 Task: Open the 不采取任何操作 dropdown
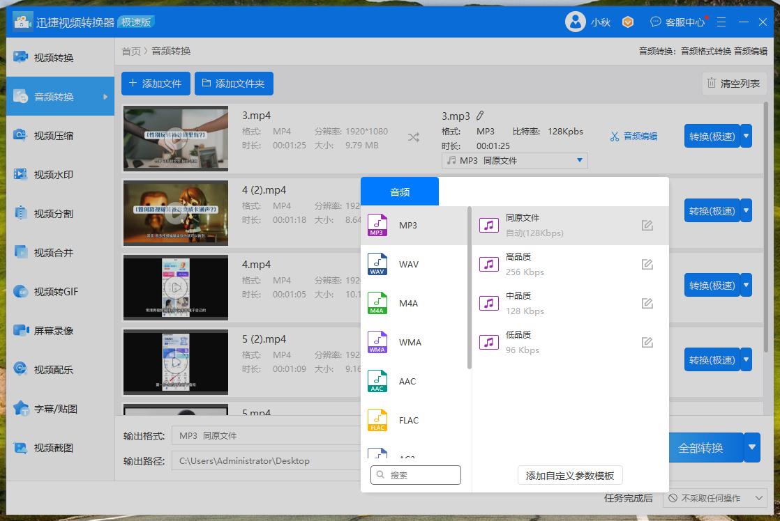714,498
